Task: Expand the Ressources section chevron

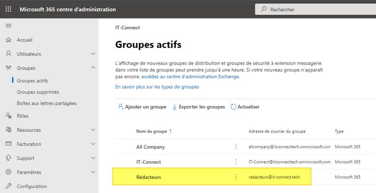Action: coord(93,130)
